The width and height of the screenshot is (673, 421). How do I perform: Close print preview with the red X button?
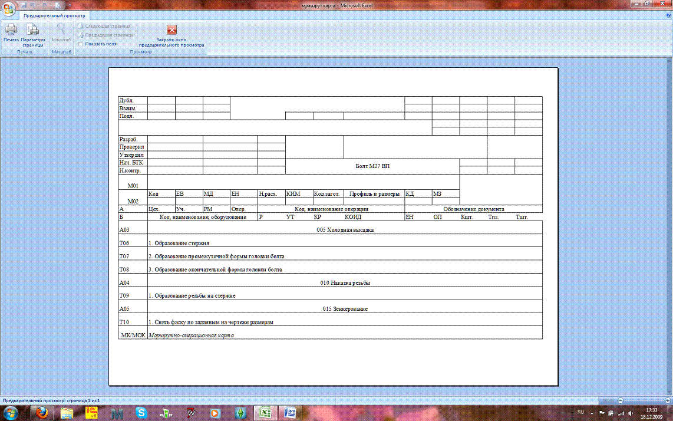[x=171, y=30]
